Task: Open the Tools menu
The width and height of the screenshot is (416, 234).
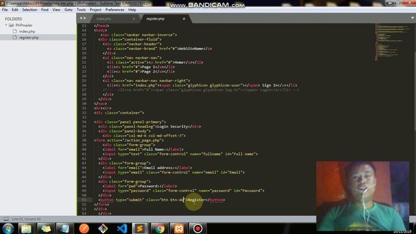Action: (x=81, y=10)
